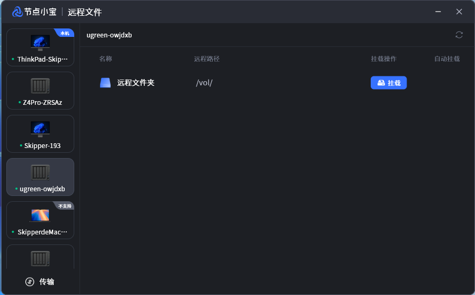
Task: Select the ThinkPad-Skip device in sidebar
Action: pos(40,47)
